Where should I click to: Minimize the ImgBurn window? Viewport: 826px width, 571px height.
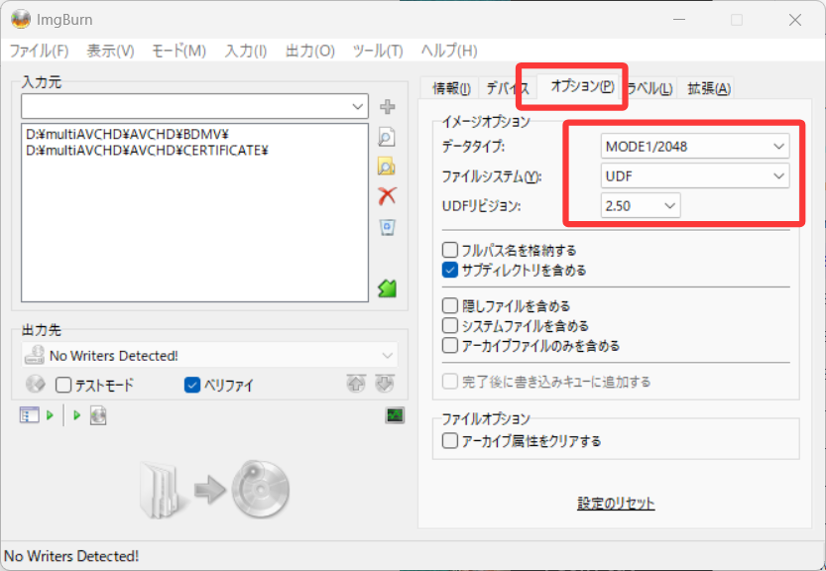click(679, 20)
